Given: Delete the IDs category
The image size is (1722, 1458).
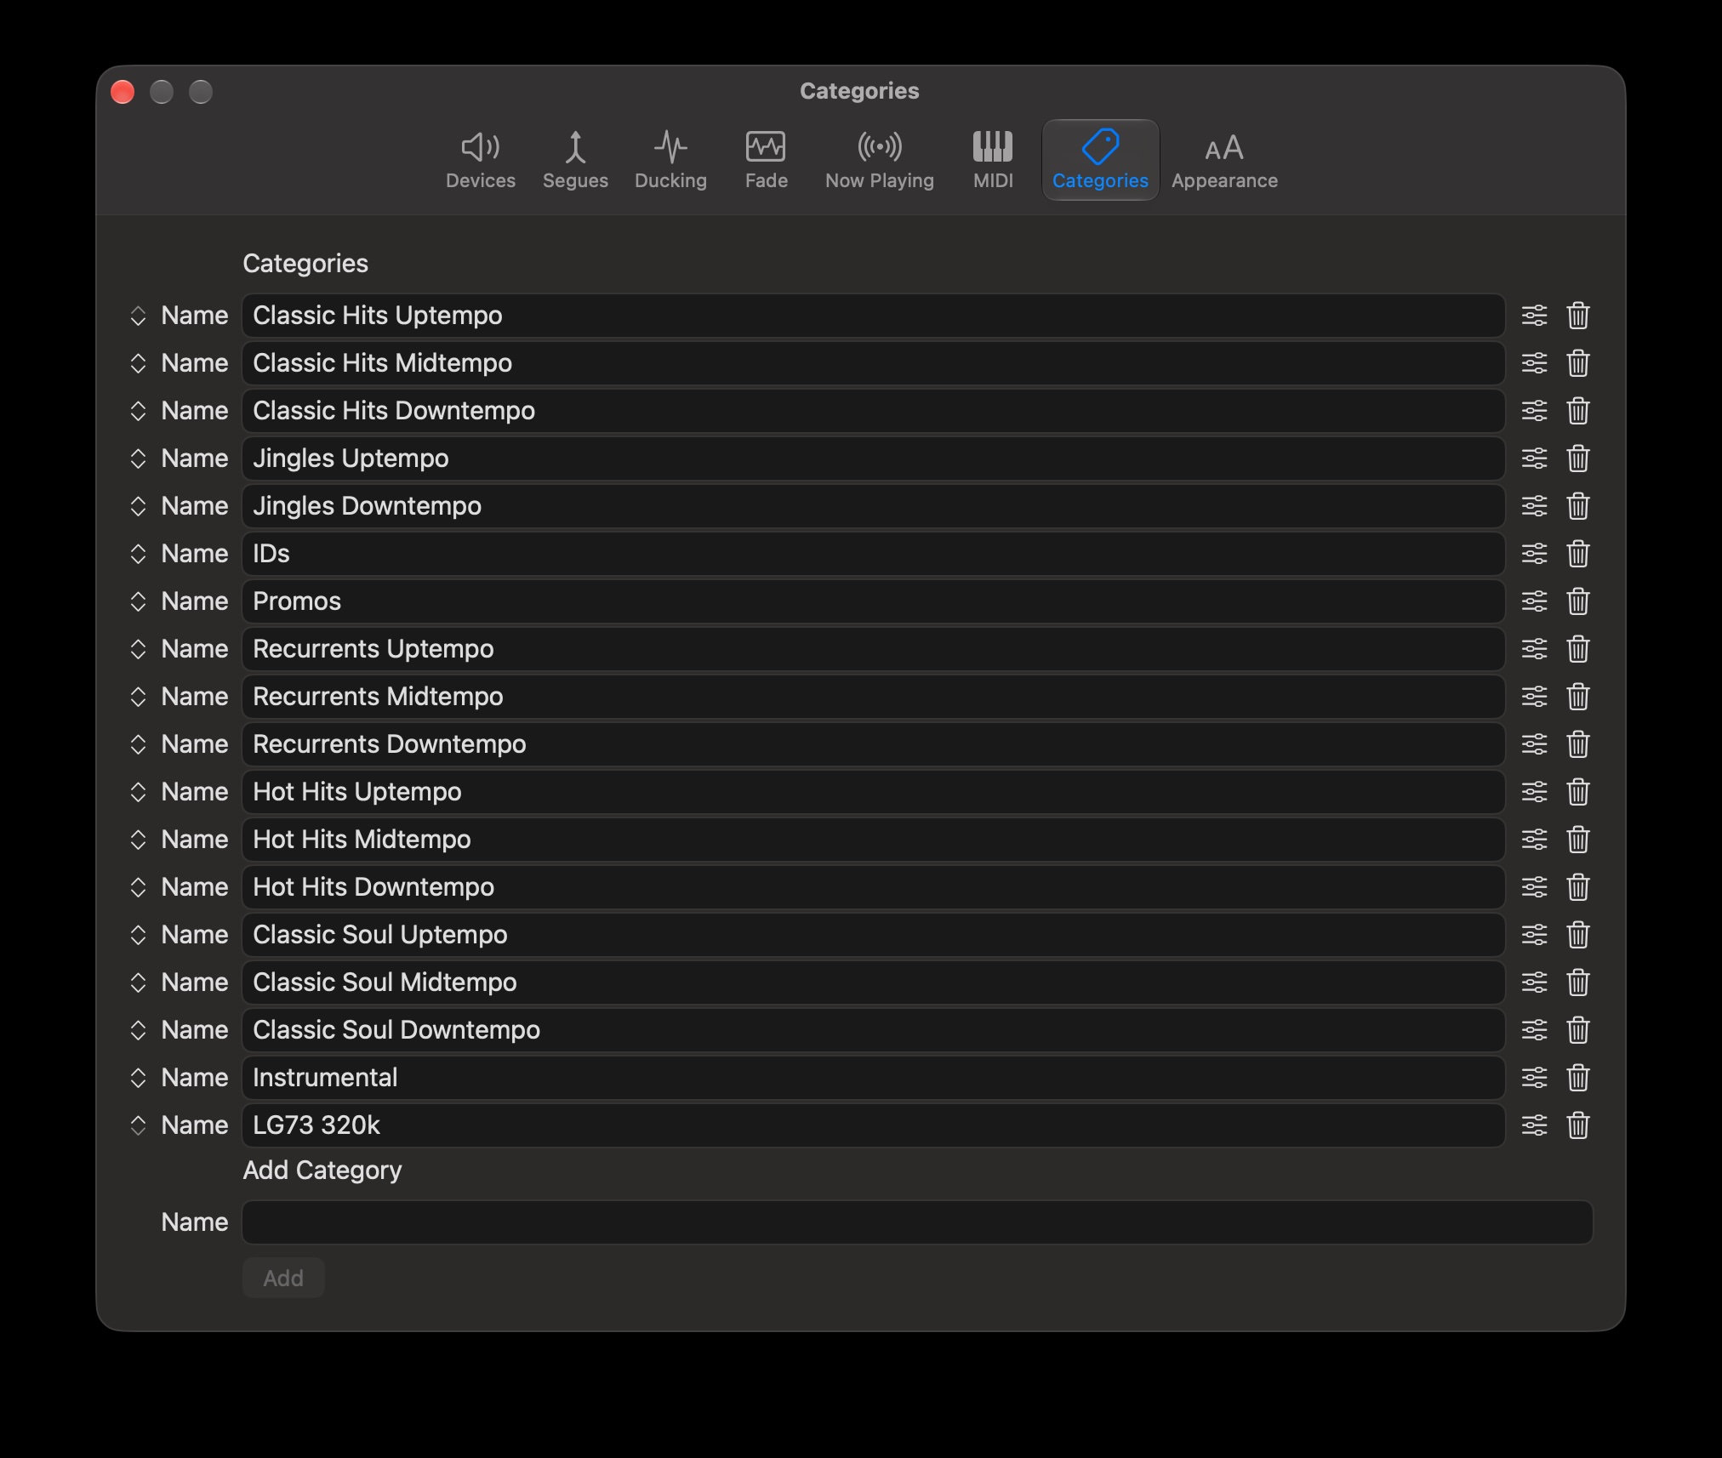Looking at the screenshot, I should 1578,554.
